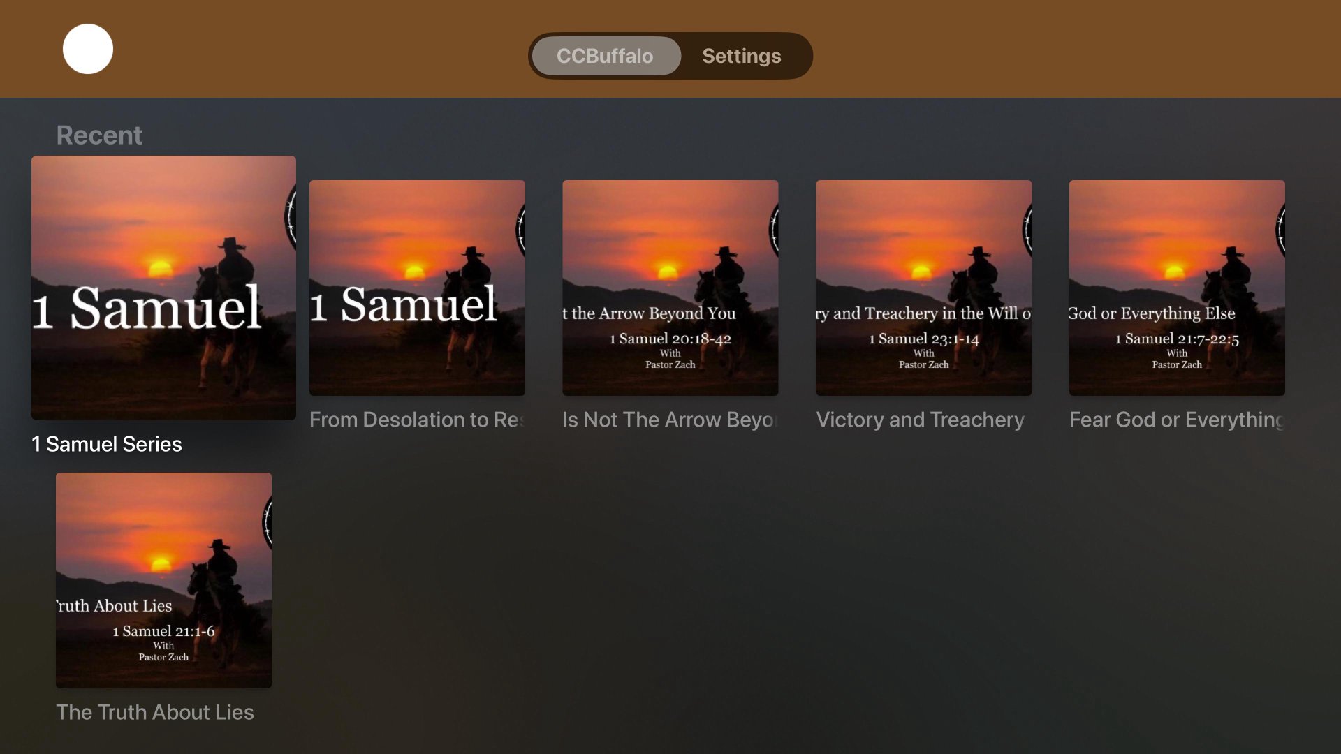Click the white circle profile icon
1341x754 pixels.
[x=88, y=49]
